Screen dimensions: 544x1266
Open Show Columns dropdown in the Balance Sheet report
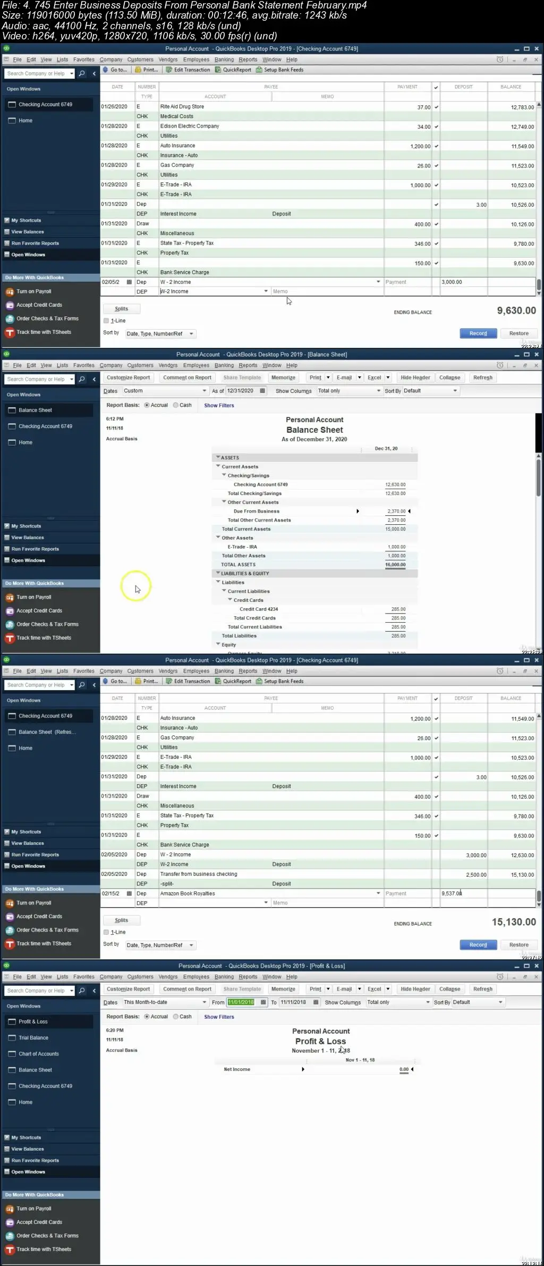tap(350, 391)
